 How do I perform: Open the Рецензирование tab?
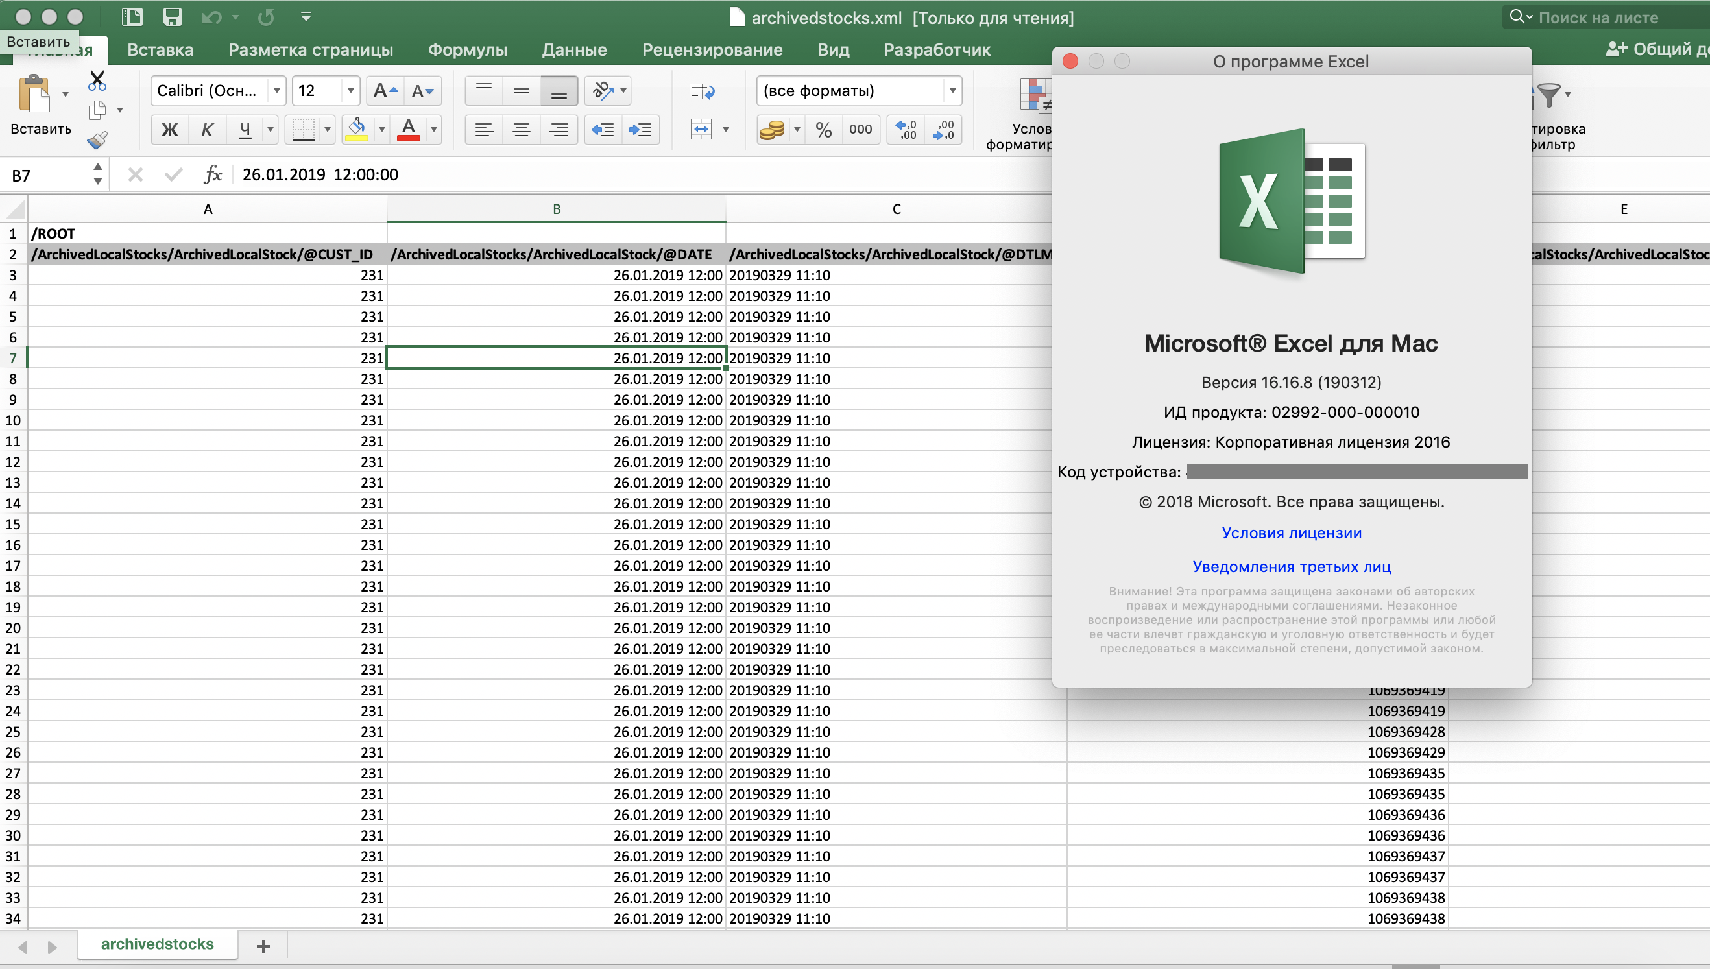tap(712, 50)
